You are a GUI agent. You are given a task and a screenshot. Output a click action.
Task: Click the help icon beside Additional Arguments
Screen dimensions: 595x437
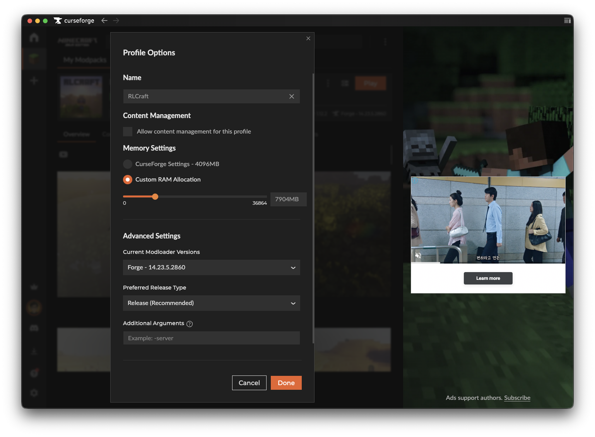(190, 324)
